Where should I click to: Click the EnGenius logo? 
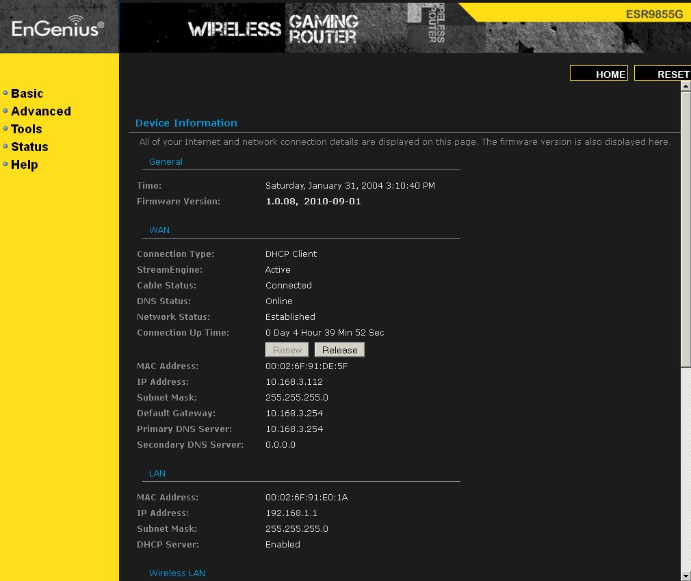pos(57,27)
